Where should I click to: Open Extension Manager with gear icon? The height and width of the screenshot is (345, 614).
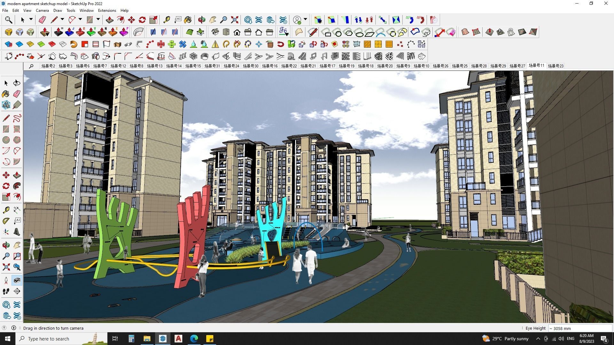[x=283, y=20]
